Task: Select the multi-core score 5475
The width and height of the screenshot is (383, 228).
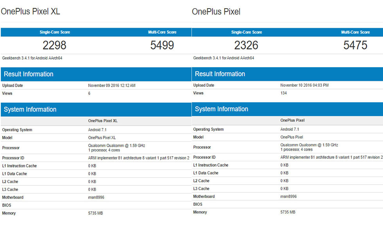Action: point(355,45)
